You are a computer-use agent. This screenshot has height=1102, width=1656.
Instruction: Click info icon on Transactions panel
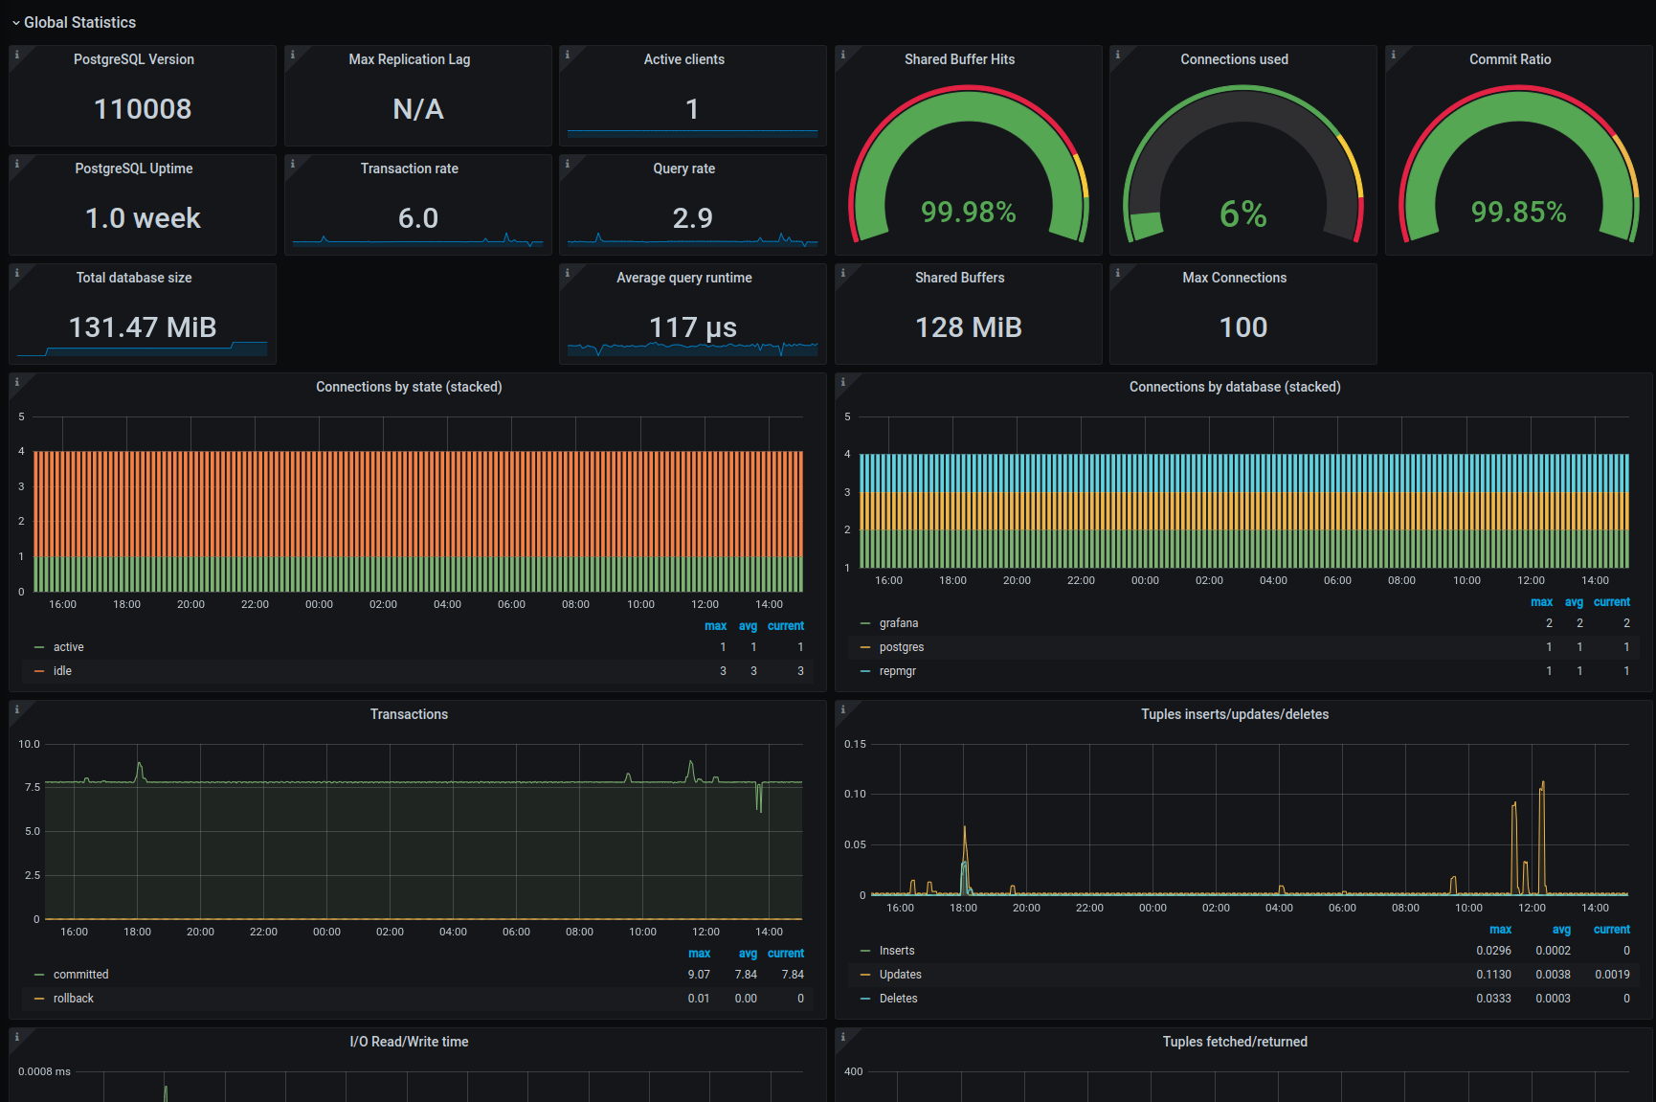16,708
